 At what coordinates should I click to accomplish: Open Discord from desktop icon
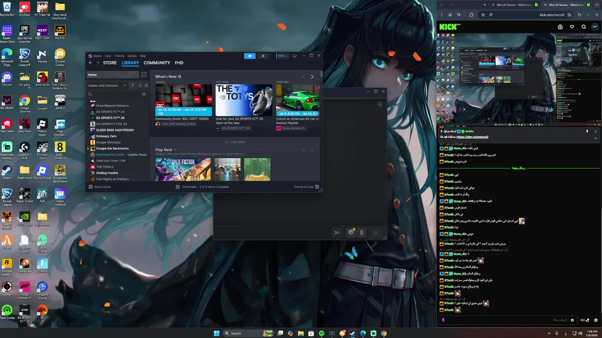pyautogui.click(x=7, y=78)
